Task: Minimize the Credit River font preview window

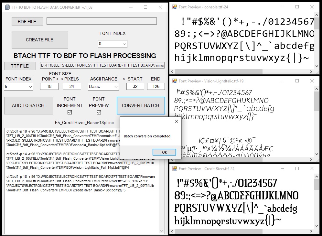Action: coord(283,168)
